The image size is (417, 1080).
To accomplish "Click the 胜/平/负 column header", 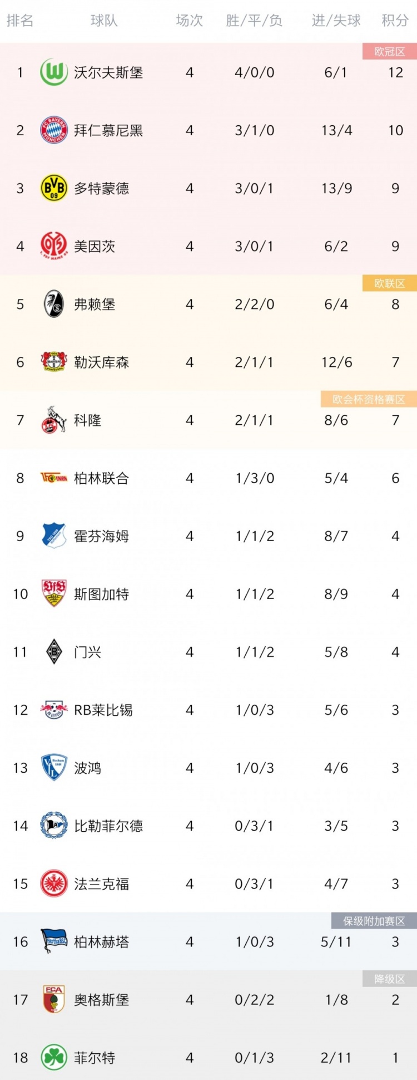I will tap(254, 21).
